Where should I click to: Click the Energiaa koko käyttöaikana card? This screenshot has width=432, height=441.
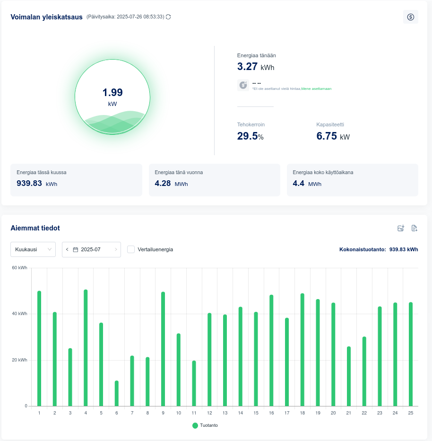tap(352, 180)
